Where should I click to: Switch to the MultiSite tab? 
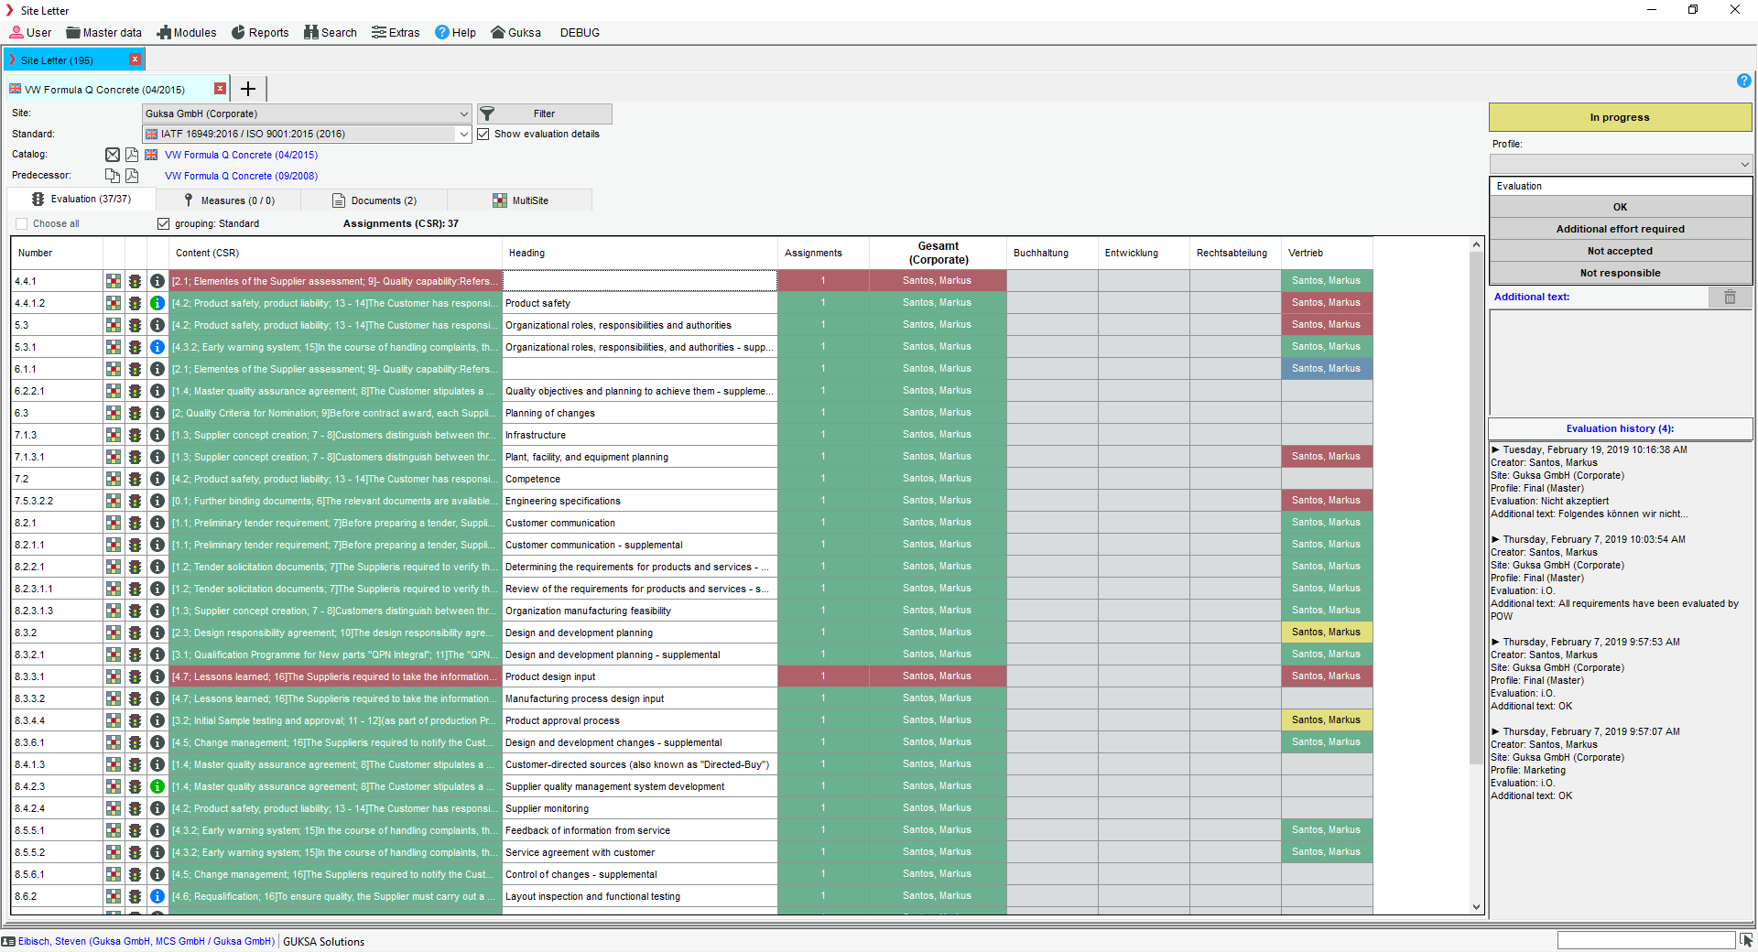tap(520, 200)
